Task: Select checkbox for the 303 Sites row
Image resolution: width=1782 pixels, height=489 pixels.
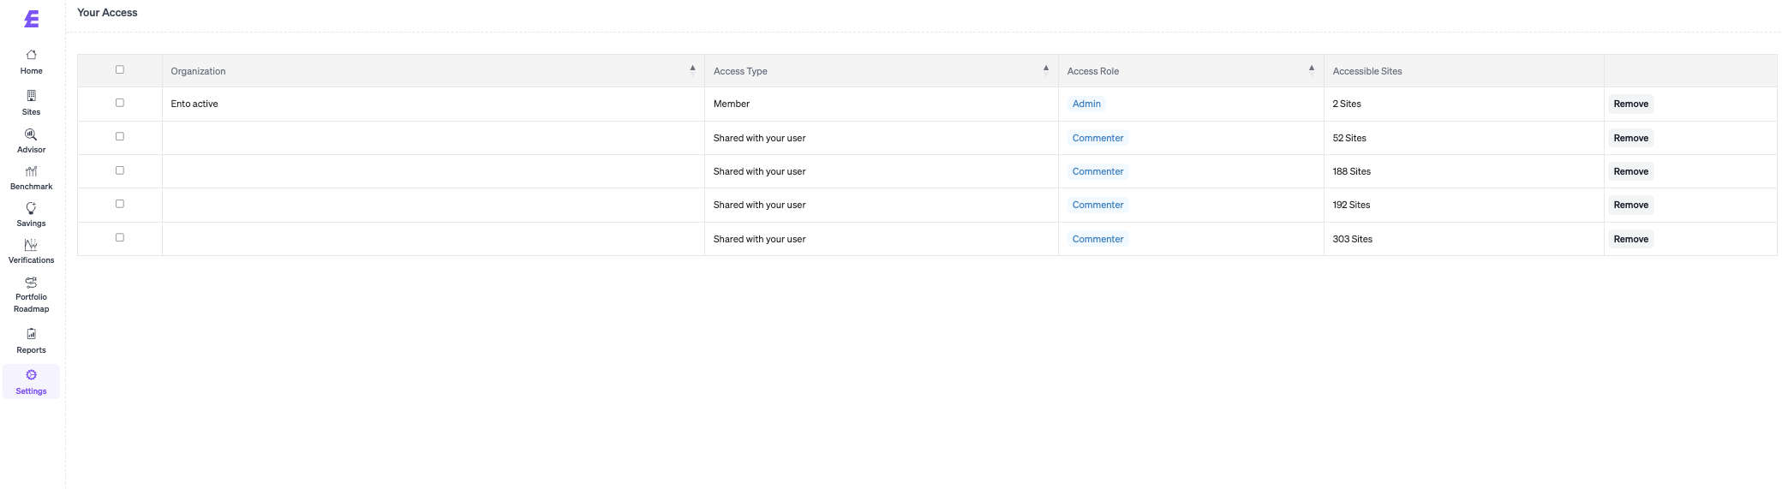Action: coord(120,238)
